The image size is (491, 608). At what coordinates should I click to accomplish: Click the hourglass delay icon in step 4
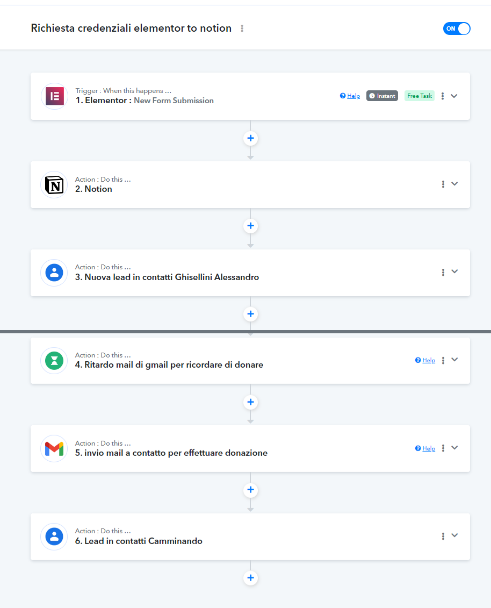(x=54, y=361)
